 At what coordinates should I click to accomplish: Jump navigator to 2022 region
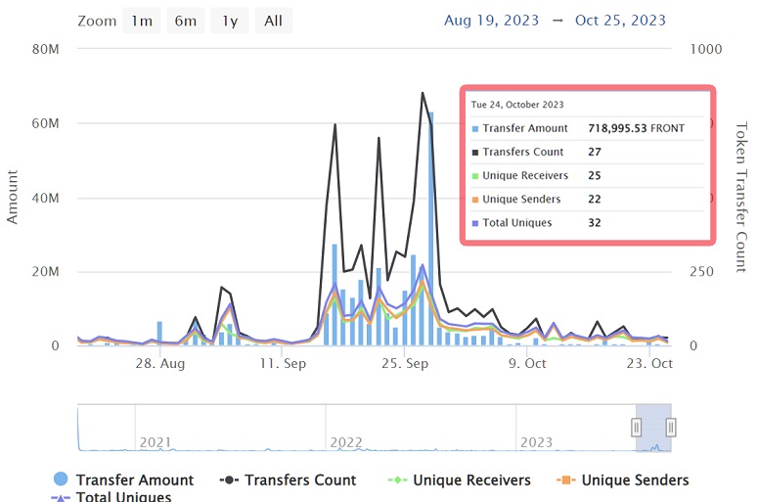click(345, 442)
